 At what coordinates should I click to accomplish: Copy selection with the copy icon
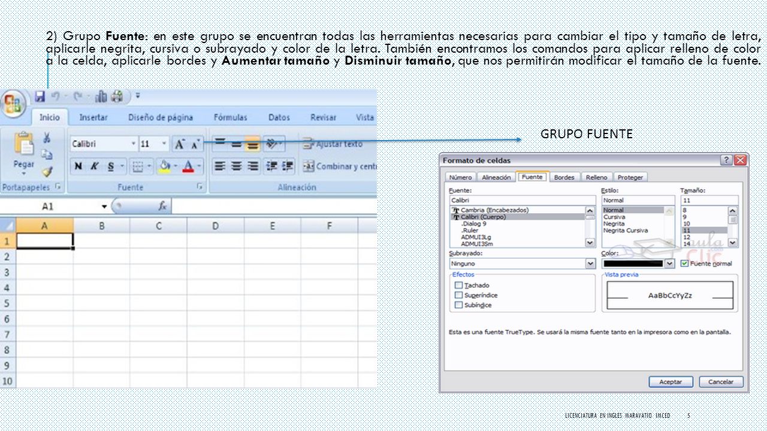pos(47,155)
